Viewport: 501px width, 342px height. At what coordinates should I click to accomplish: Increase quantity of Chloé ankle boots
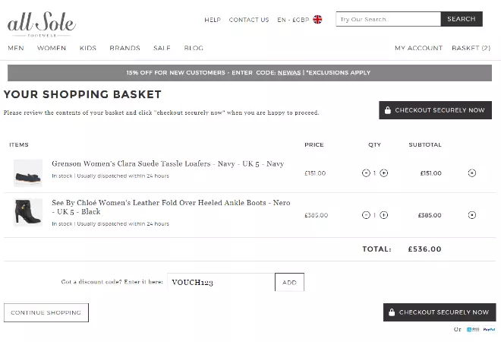tap(383, 215)
